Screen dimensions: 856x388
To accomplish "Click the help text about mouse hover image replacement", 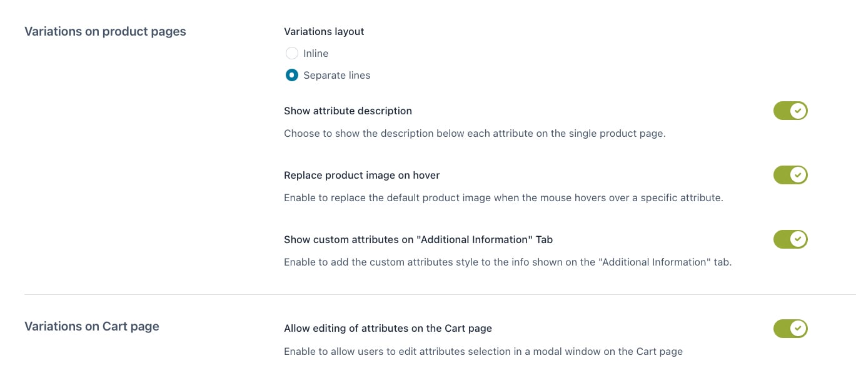I will tap(503, 197).
